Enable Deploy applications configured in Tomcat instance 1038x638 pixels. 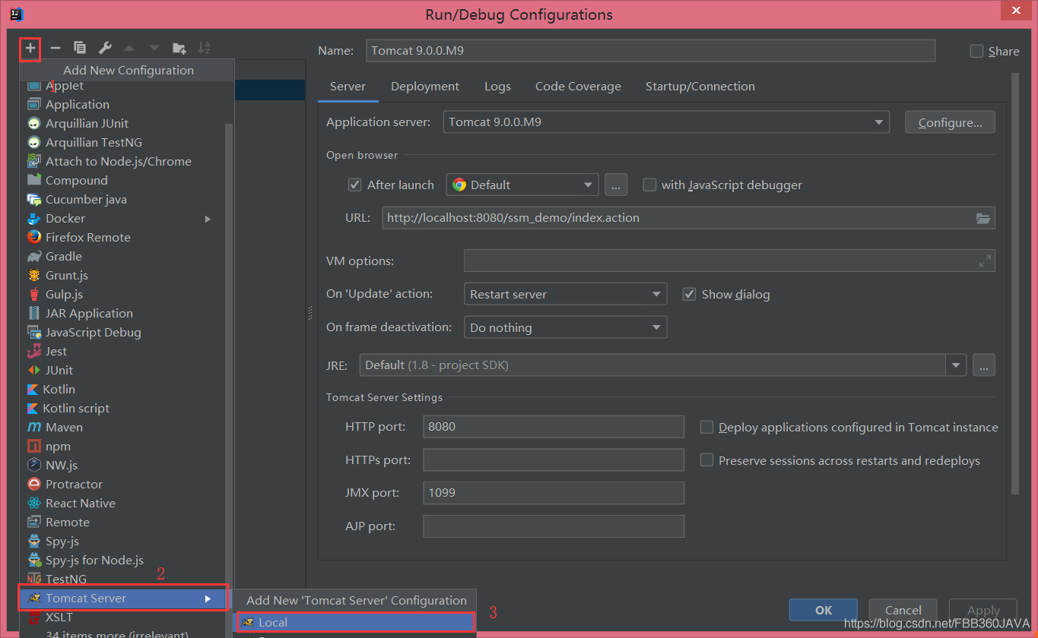[706, 427]
